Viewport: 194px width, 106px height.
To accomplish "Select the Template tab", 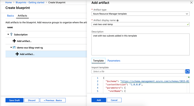I will coord(98,61).
